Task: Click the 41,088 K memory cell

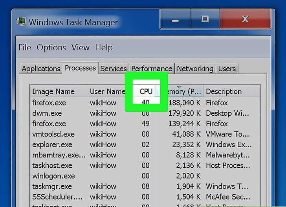Action: (186, 134)
